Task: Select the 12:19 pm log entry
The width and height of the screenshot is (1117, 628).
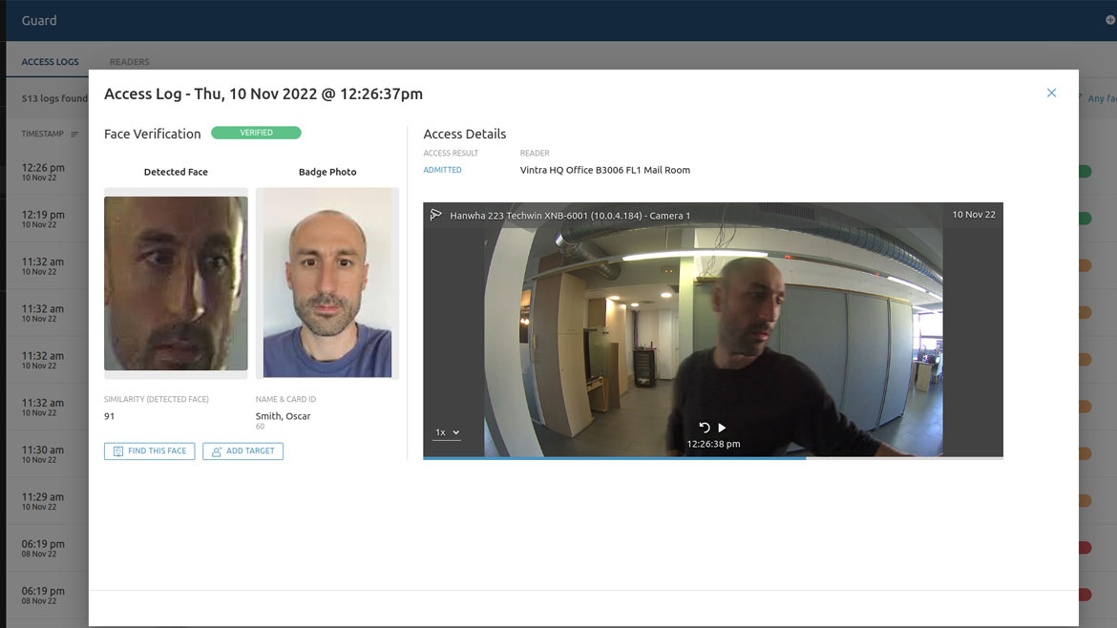Action: [43, 219]
